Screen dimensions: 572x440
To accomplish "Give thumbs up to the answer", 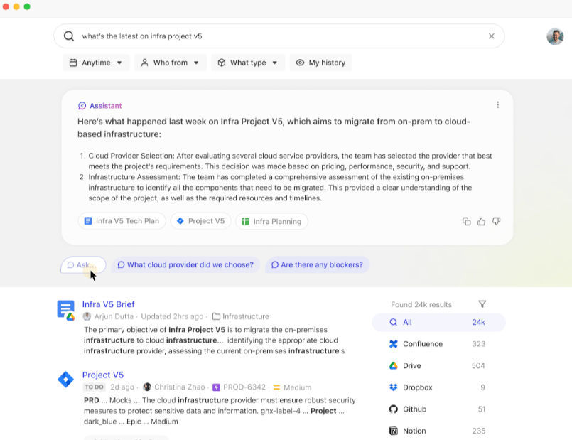I will [x=481, y=222].
